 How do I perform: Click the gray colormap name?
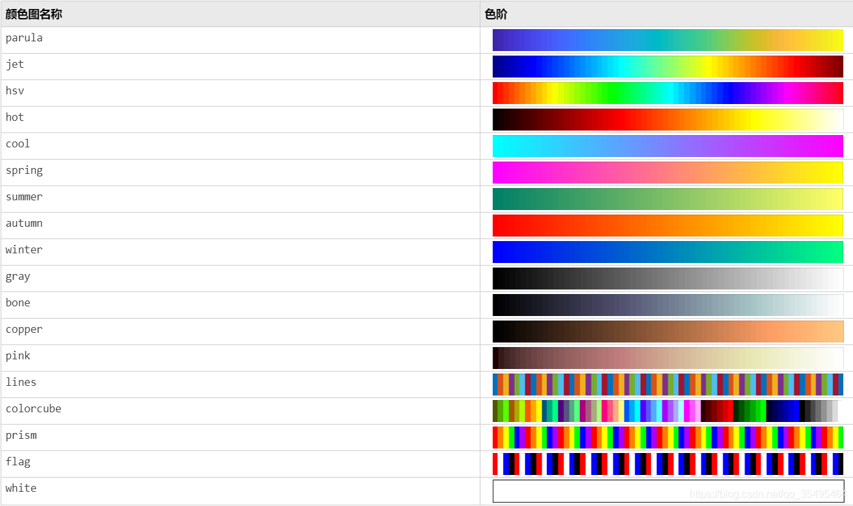coord(18,277)
